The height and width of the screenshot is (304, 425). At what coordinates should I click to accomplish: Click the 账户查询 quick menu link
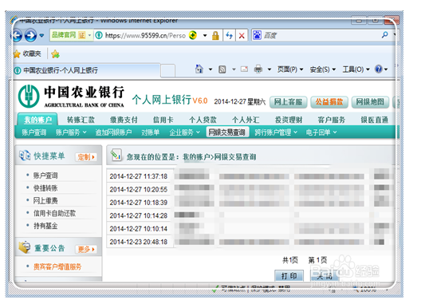45,176
